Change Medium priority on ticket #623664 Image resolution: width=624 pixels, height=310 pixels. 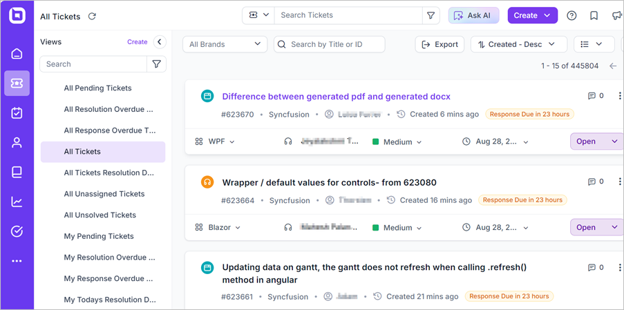tap(397, 228)
